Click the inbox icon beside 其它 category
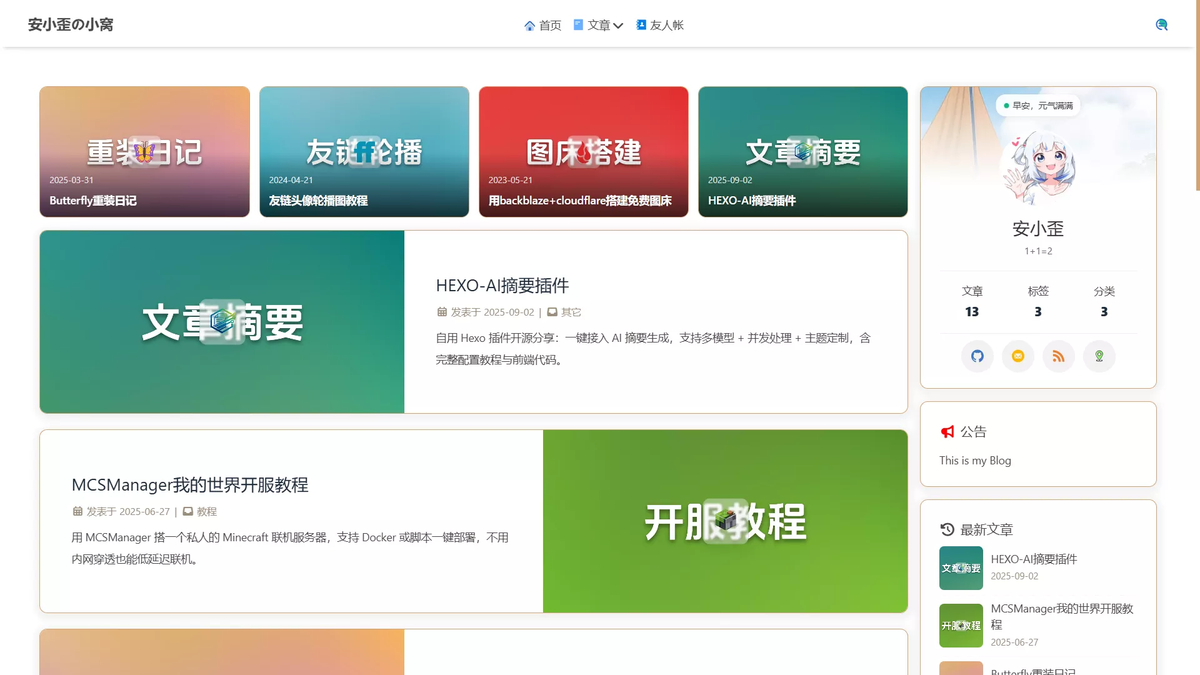 (x=552, y=312)
